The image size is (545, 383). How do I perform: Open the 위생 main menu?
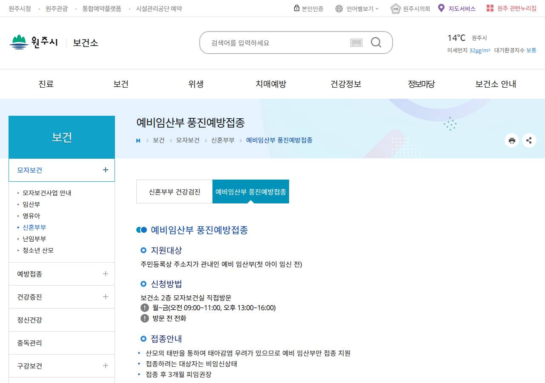(x=196, y=84)
